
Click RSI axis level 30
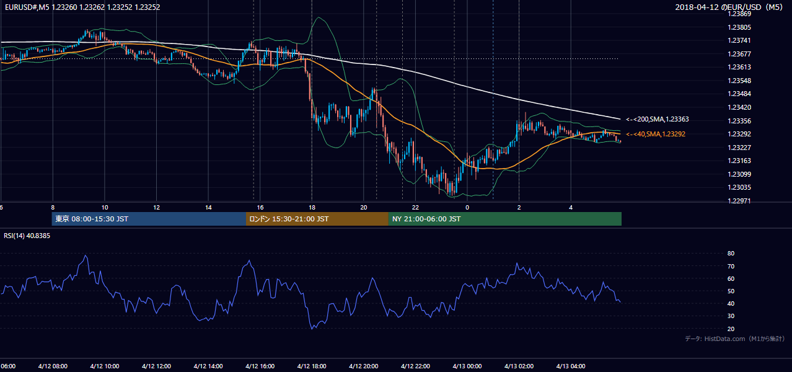[x=731, y=316]
